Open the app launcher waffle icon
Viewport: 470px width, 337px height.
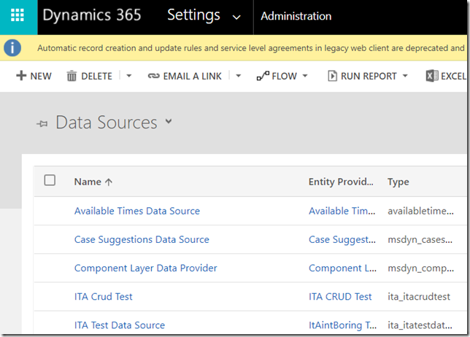[18, 15]
